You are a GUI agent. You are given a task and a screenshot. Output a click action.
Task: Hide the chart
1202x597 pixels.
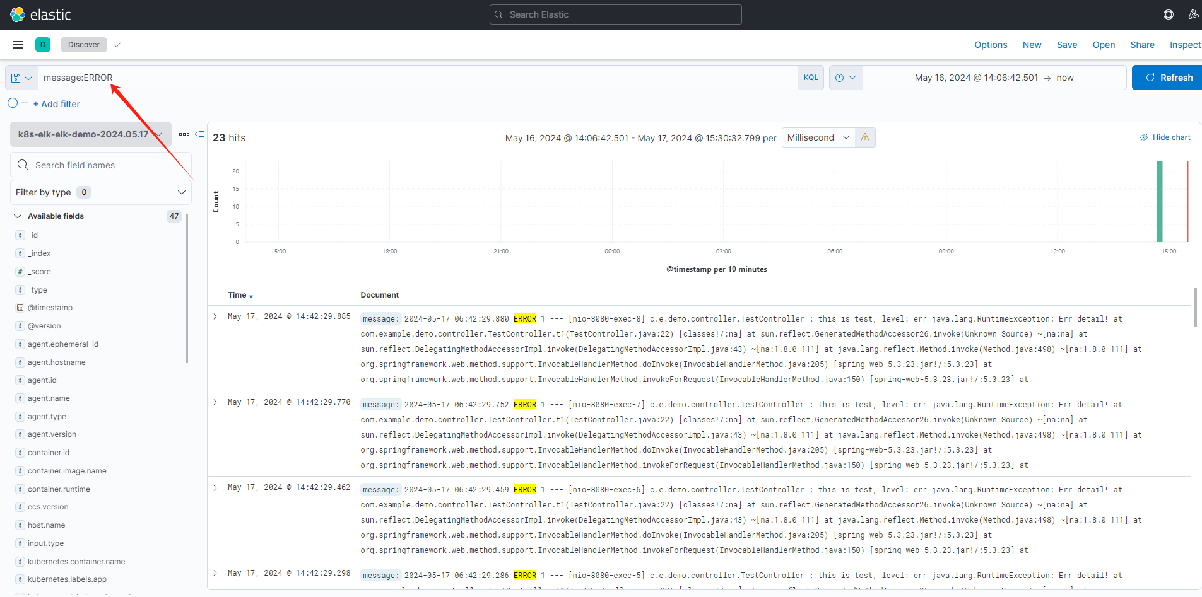coord(1165,137)
